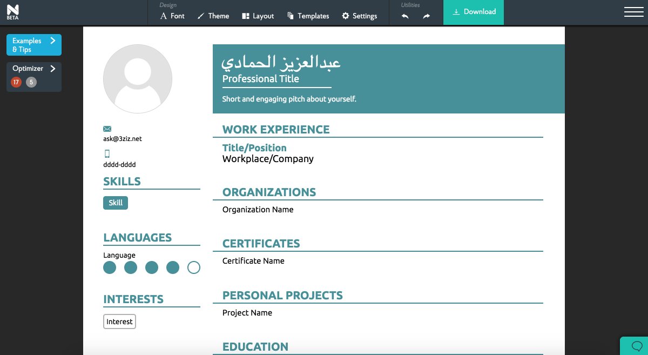Image resolution: width=648 pixels, height=355 pixels.
Task: Open the Layout options
Action: point(258,16)
